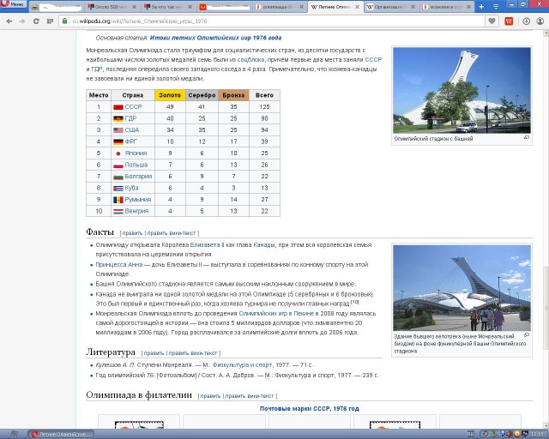Viewport: 549px width, 439px height.
Task: Select the 'Летние Олимп' active tab
Action: pos(335,7)
